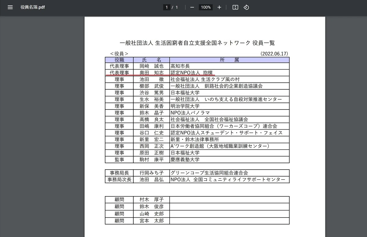
Task: Select the name 櫛部 武俊
Action: click(x=151, y=86)
